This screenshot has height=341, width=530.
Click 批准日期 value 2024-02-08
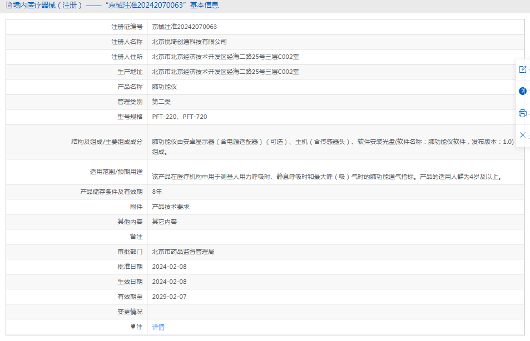tap(169, 267)
